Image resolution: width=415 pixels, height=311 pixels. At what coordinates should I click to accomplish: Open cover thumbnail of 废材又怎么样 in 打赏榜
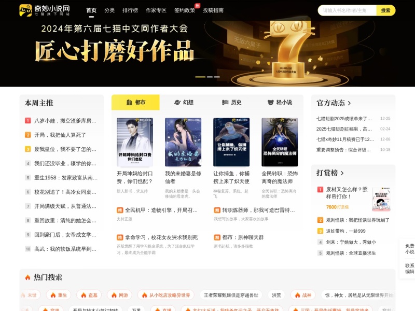tap(381, 200)
